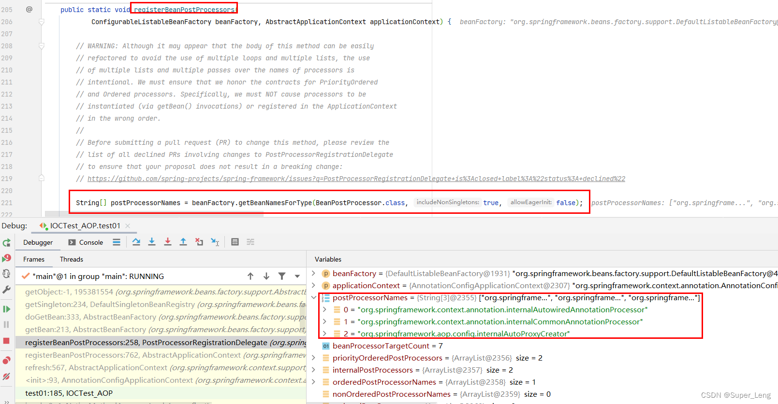Click the Step Into icon
This screenshot has height=404, width=778.
[x=152, y=242]
